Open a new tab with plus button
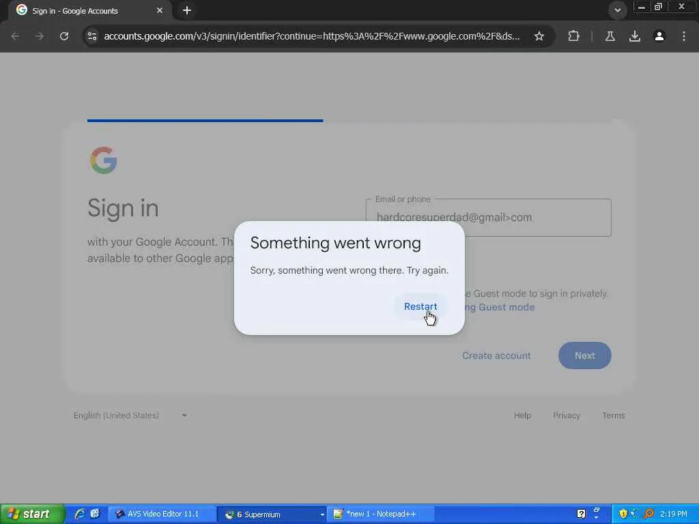Image resolution: width=699 pixels, height=524 pixels. 187,10
